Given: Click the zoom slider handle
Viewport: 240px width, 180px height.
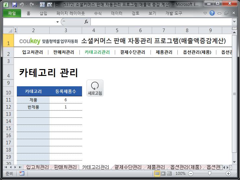Looking at the screenshot, I should coord(210,173).
